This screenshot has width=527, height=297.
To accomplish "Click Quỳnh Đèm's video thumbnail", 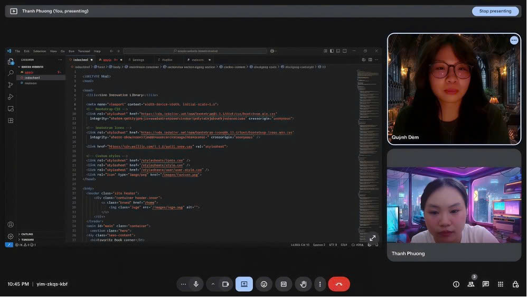I will click(x=454, y=90).
